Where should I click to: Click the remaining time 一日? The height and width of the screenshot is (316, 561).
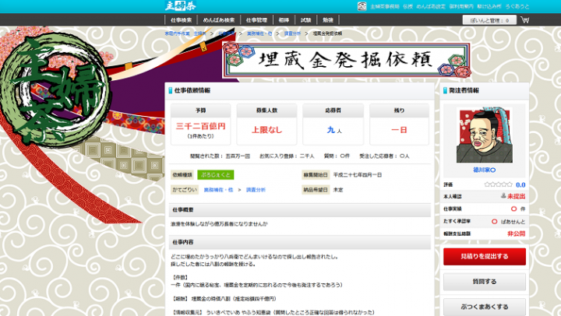pyautogui.click(x=399, y=130)
